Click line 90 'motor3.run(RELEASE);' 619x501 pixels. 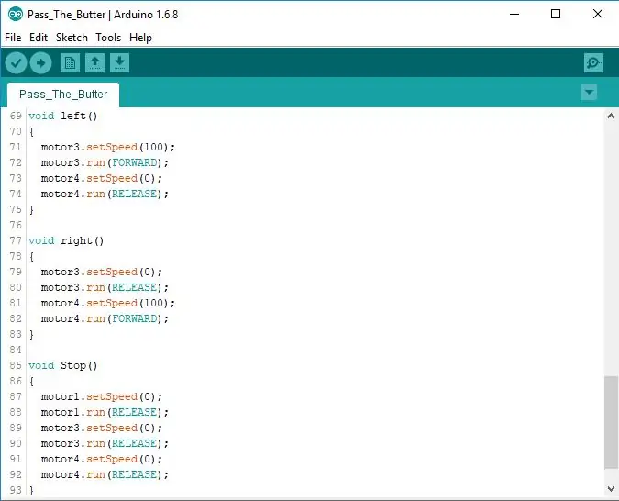[x=105, y=444]
